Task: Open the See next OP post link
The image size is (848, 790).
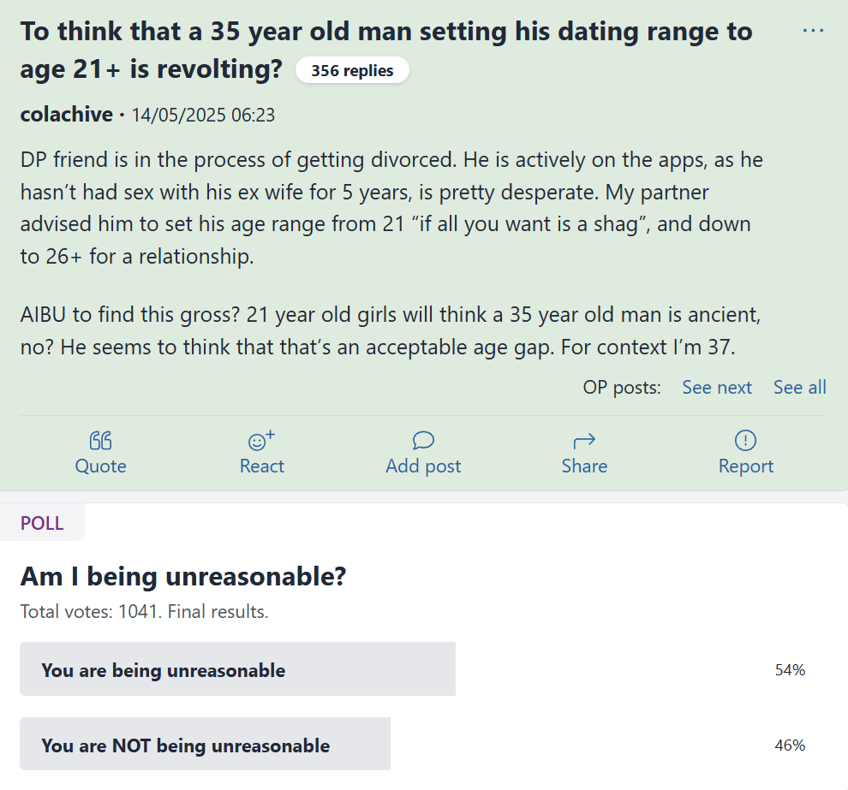Action: click(x=717, y=388)
